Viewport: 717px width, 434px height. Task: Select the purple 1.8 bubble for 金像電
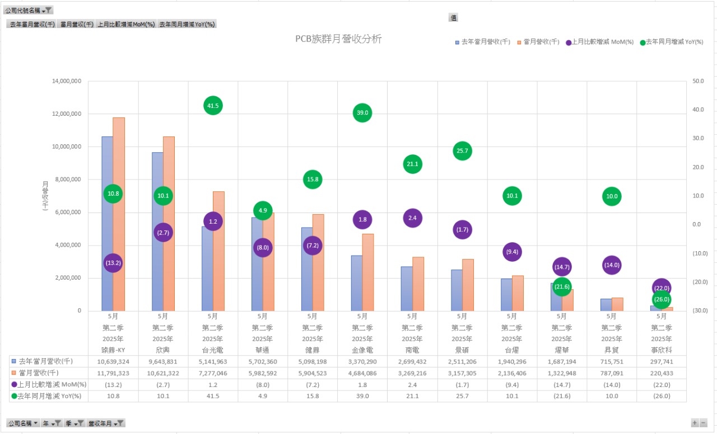tap(362, 220)
